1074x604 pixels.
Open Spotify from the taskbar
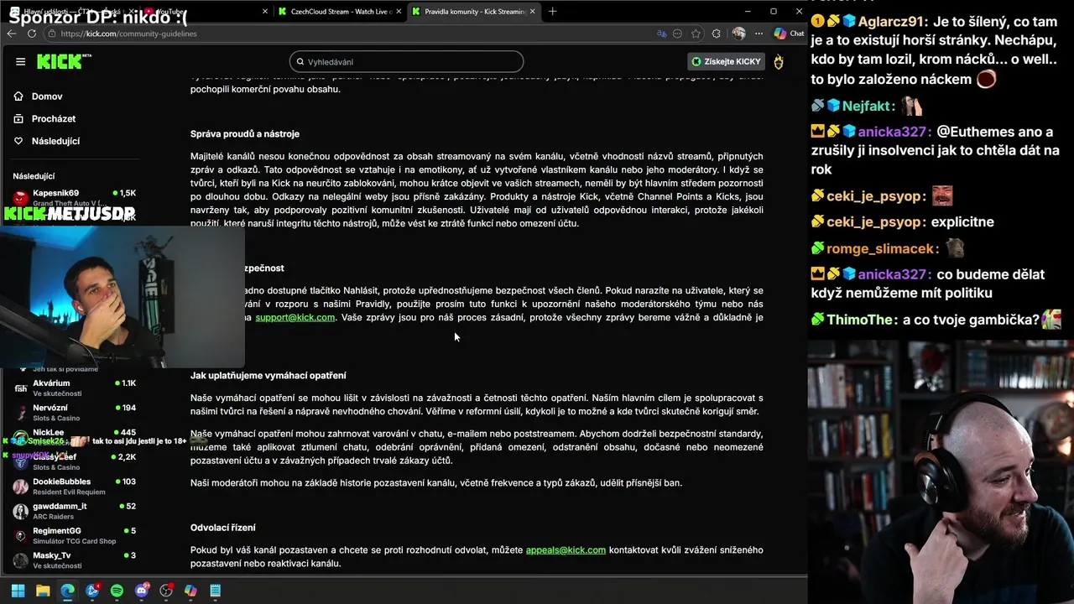pyautogui.click(x=117, y=591)
